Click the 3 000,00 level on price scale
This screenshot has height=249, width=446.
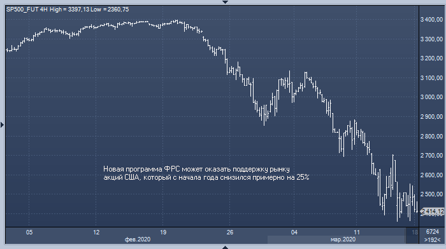point(432,97)
